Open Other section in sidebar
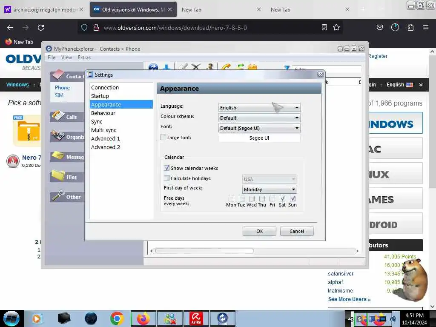436x327 pixels. click(67, 197)
